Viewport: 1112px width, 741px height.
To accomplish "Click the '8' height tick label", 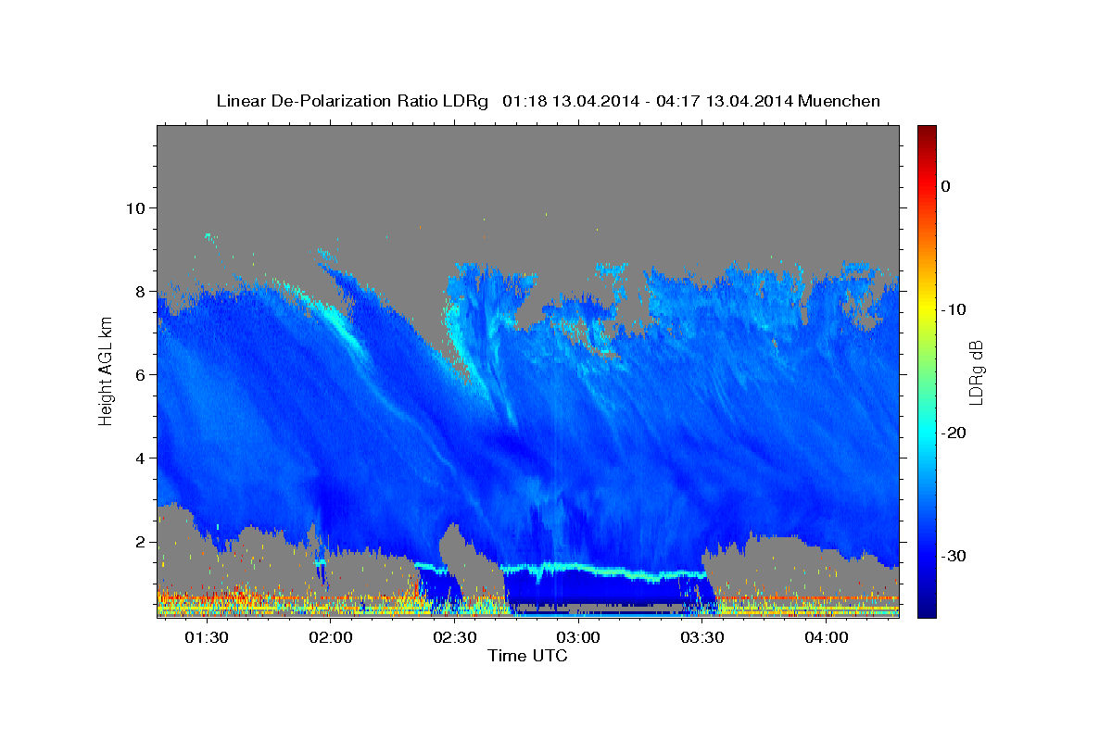I will coord(140,291).
